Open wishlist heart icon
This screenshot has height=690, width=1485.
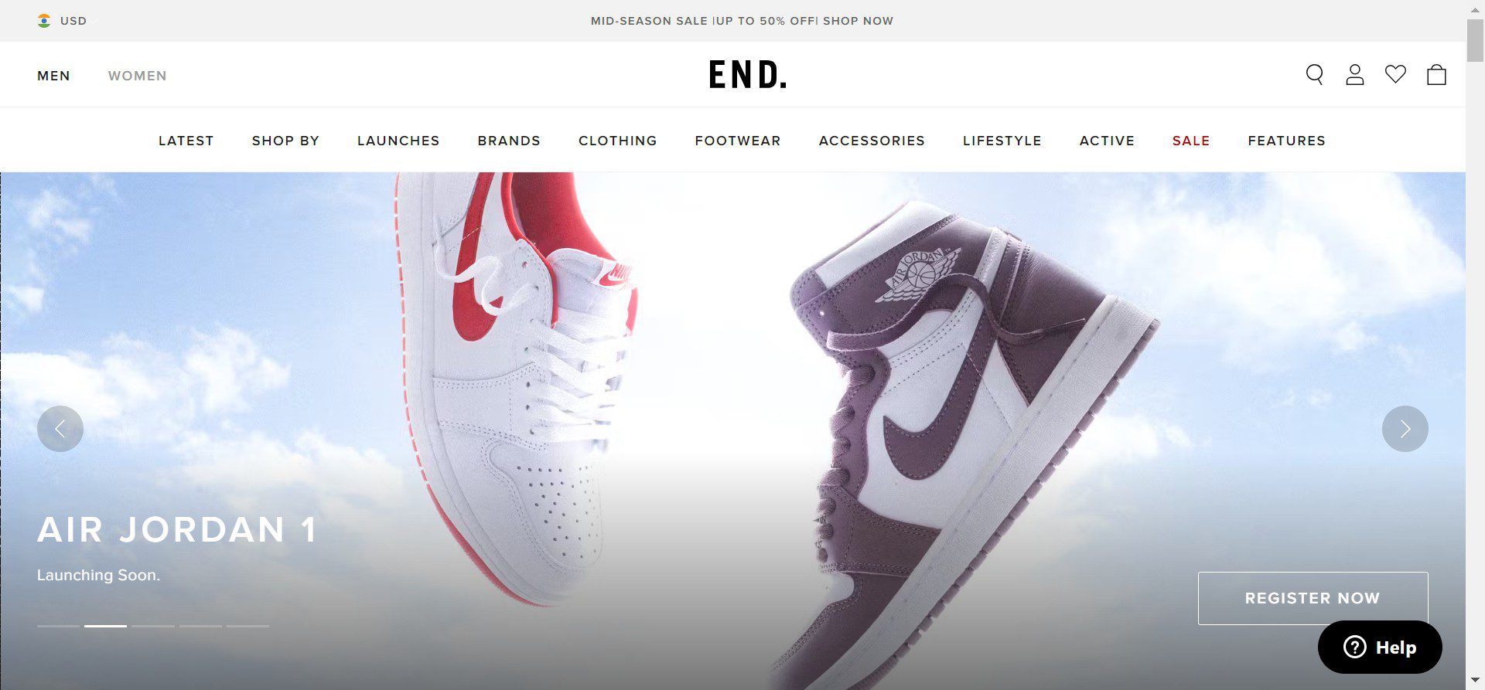(1395, 74)
